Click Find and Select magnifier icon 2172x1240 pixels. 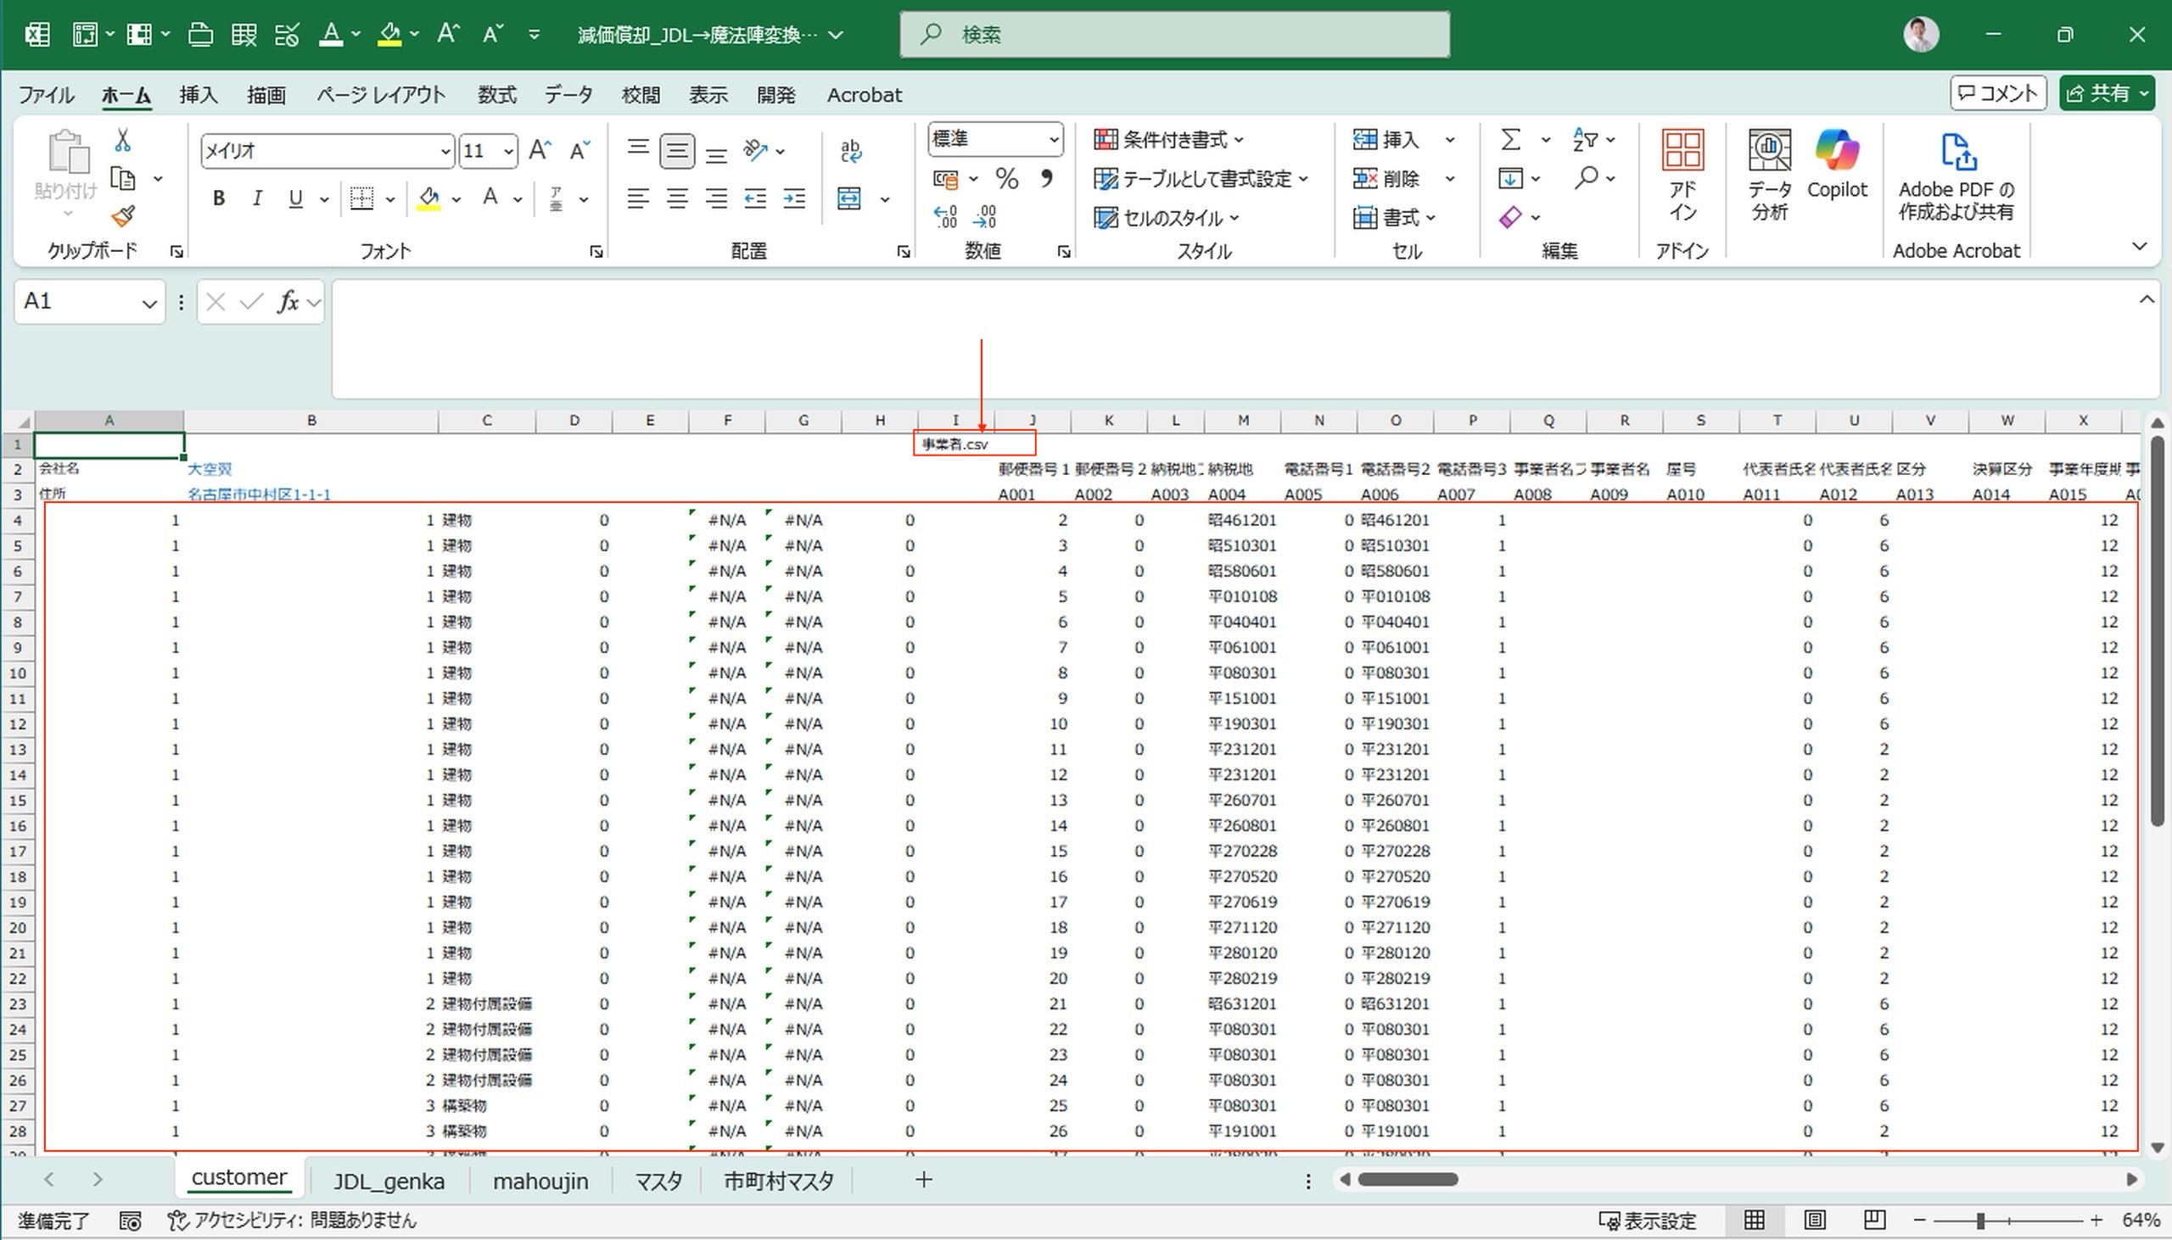[1586, 178]
